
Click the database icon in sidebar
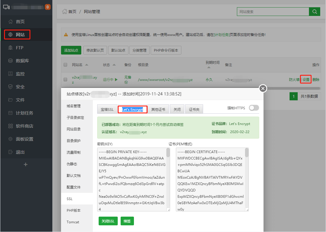(x=10, y=61)
